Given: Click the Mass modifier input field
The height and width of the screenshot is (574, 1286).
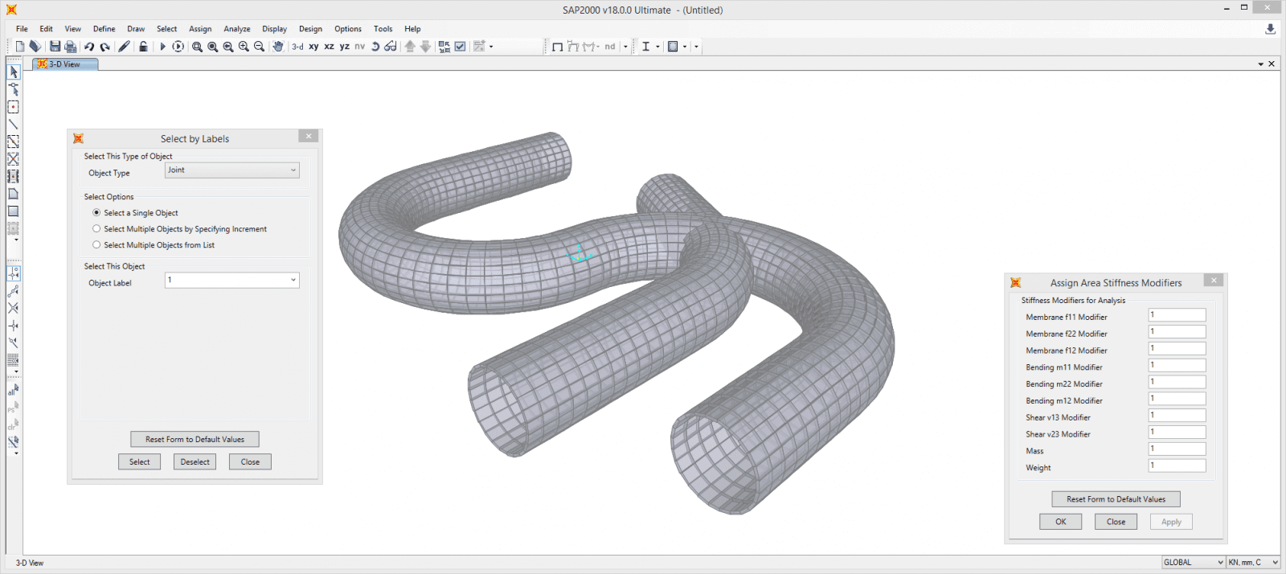Looking at the screenshot, I should point(1177,449).
